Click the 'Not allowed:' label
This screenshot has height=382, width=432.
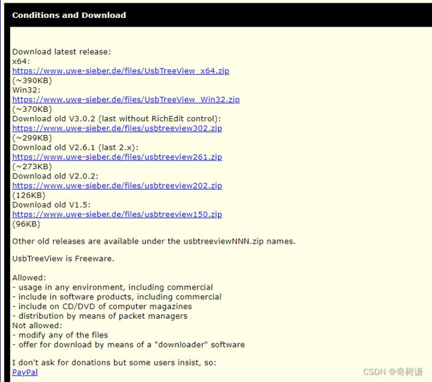[37, 325]
